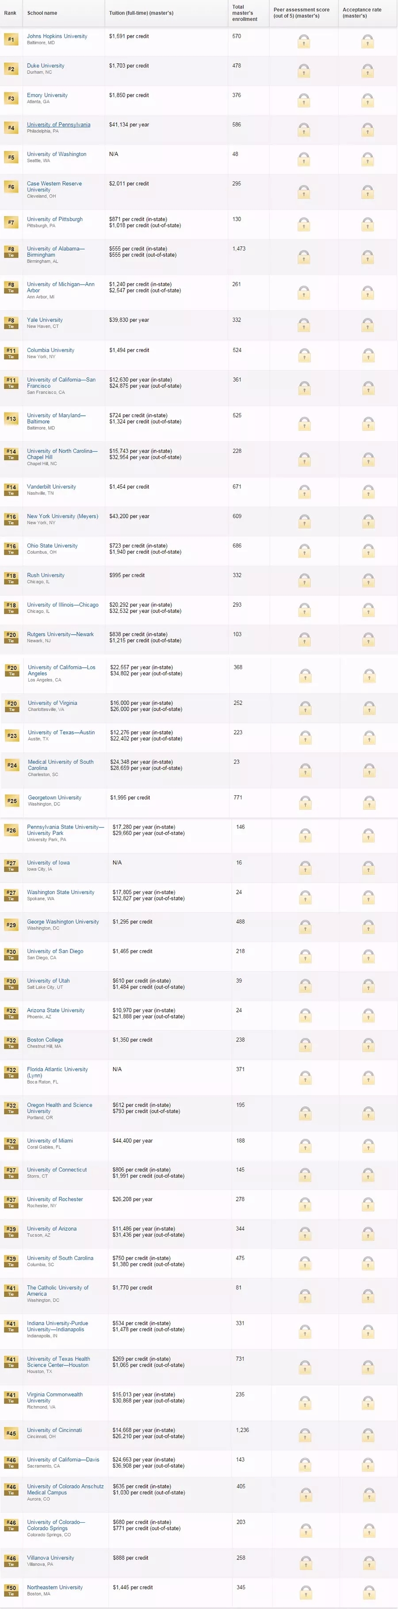This screenshot has width=398, height=1609.
Task: Click the tuition value "$888 per credit"
Action: click(x=130, y=1558)
